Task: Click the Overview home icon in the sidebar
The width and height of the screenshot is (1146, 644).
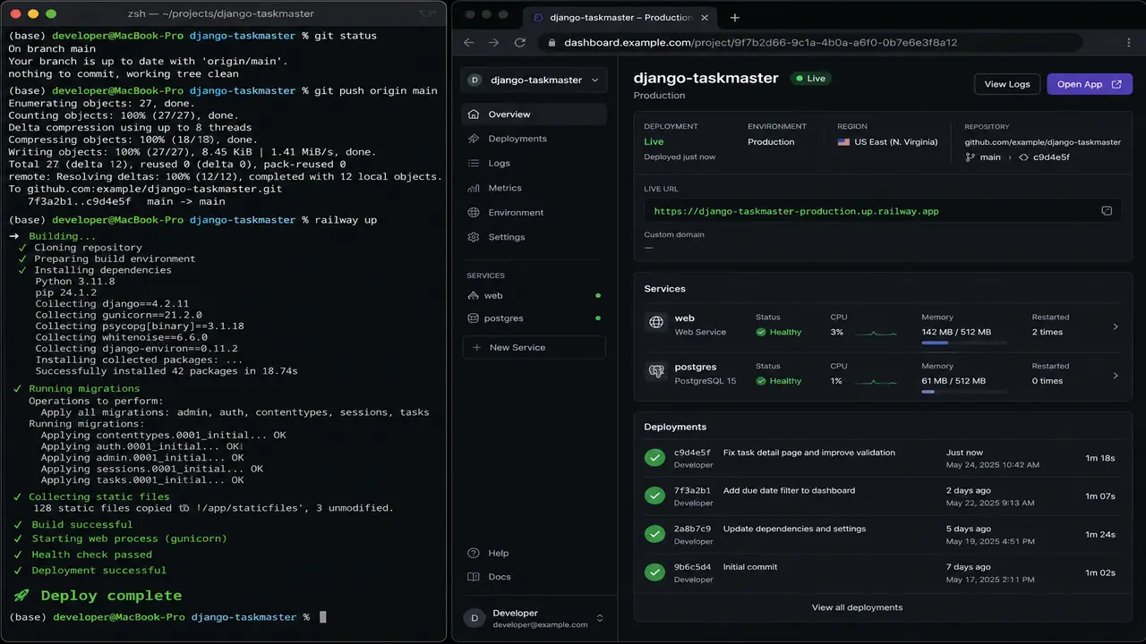Action: [x=474, y=114]
